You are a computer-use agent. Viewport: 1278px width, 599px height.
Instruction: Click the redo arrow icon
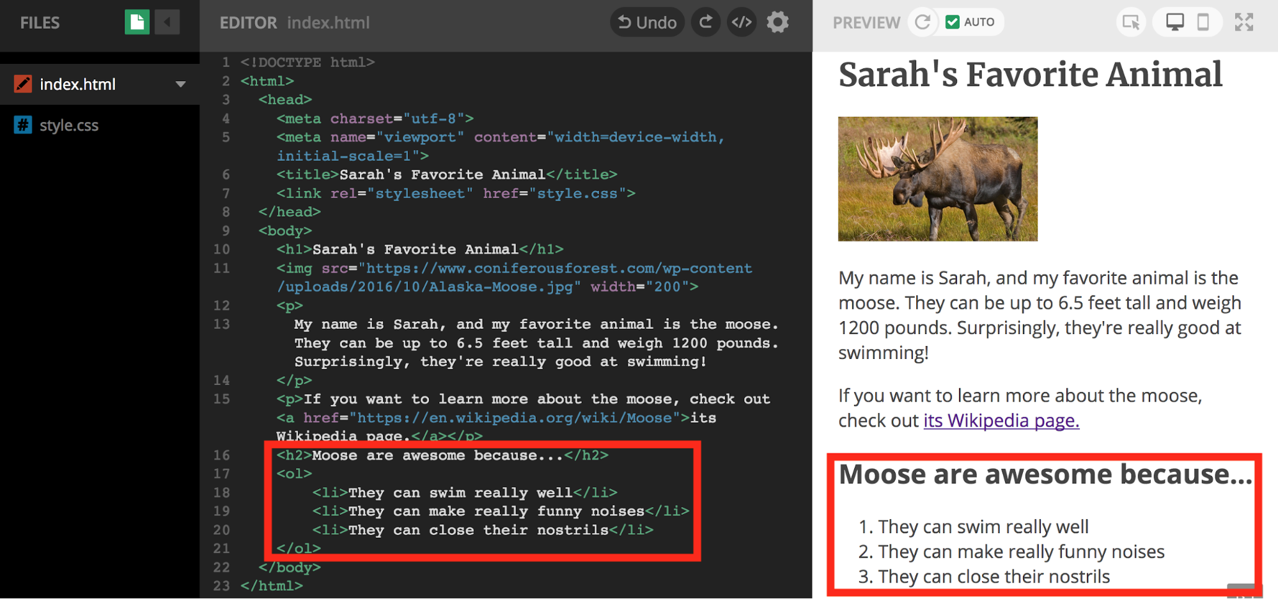click(706, 22)
